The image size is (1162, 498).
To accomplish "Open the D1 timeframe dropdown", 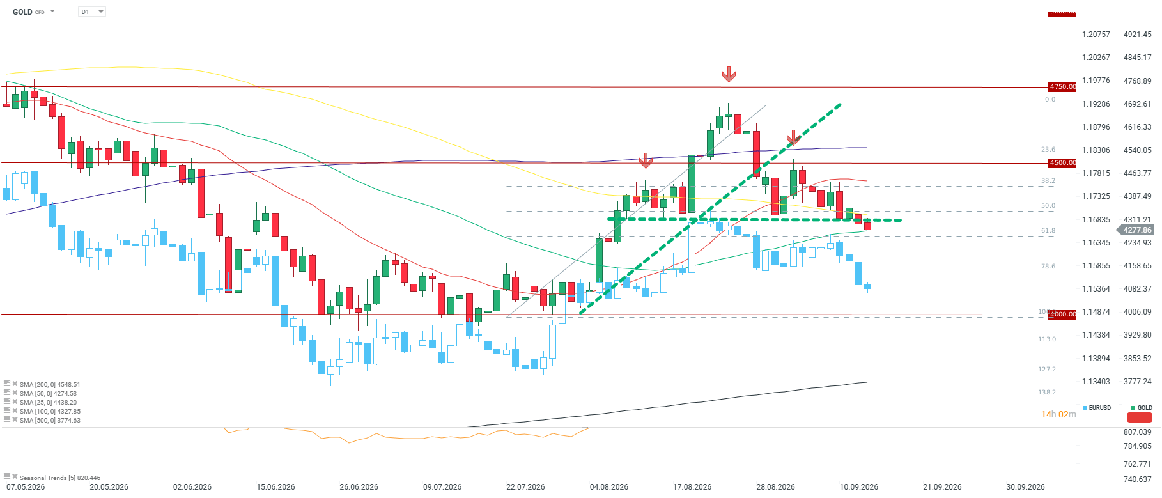I will (x=92, y=12).
